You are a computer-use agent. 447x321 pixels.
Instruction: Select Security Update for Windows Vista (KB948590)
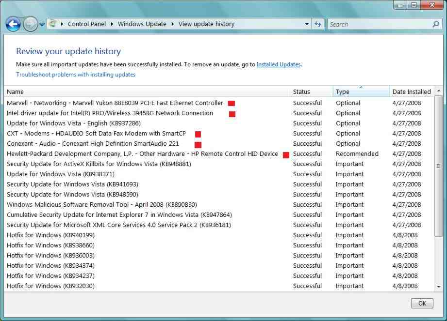(219, 195)
